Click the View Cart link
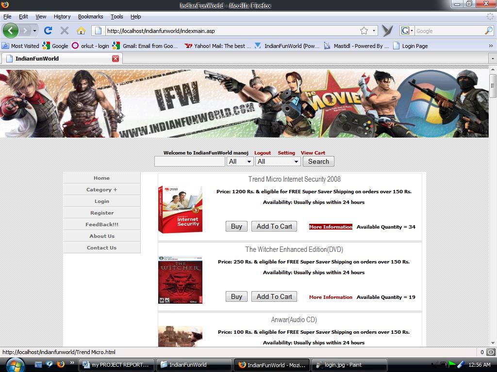The height and width of the screenshot is (372, 497). click(x=313, y=153)
